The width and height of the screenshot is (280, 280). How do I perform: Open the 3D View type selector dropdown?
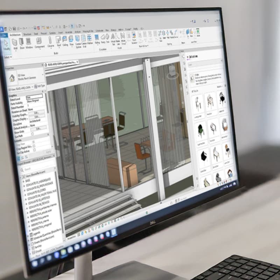tap(43, 75)
